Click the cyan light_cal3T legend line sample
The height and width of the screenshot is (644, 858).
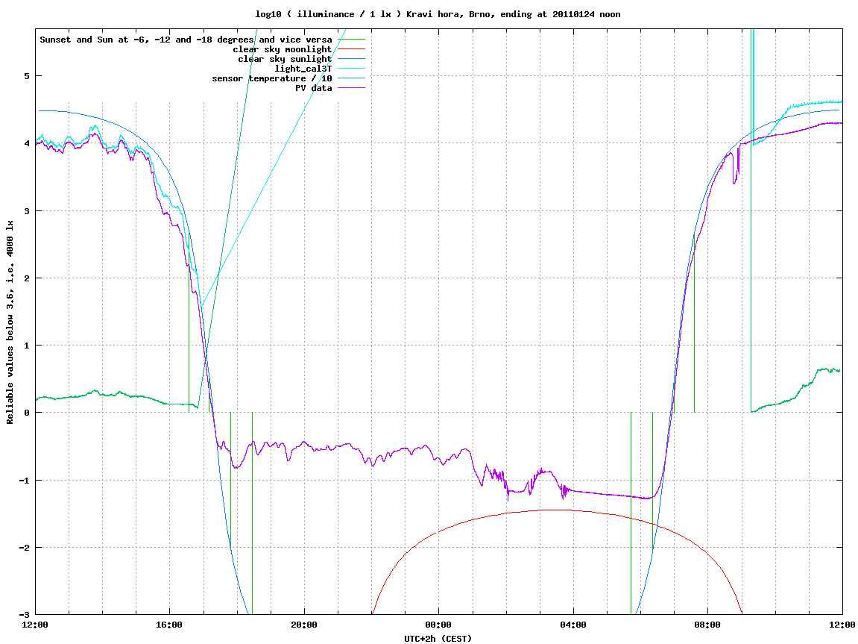point(351,69)
